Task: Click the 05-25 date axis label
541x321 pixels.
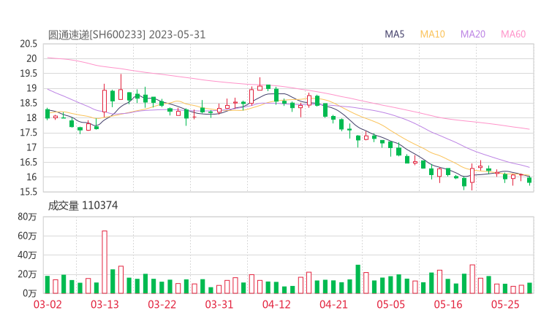Action: [x=505, y=304]
